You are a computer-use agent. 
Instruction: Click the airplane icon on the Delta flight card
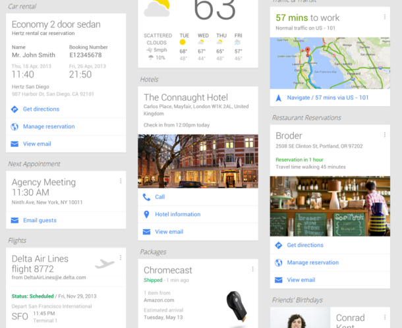(104, 264)
